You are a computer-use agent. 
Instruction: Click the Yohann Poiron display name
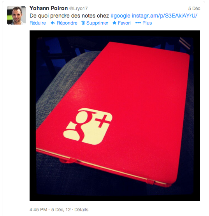pos(49,9)
